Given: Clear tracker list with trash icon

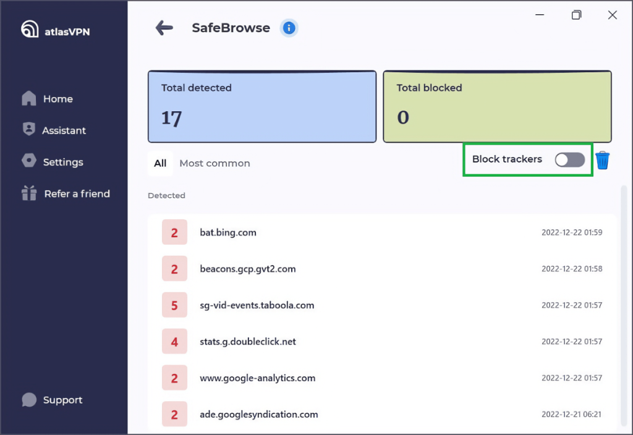Looking at the screenshot, I should tap(602, 160).
